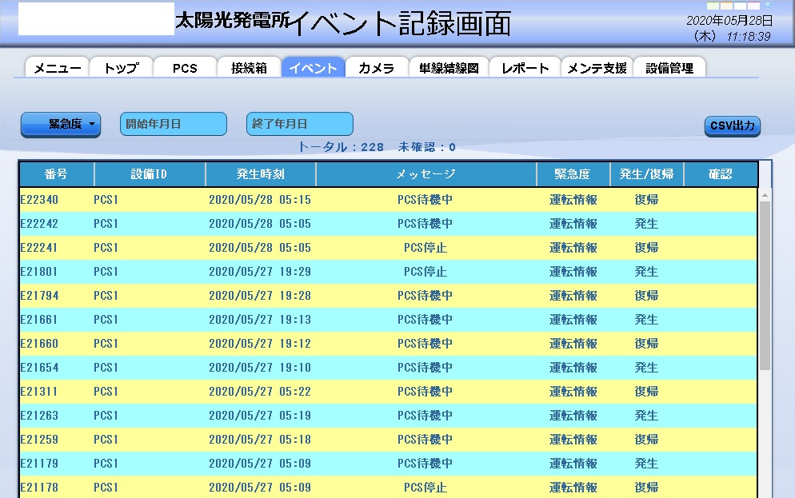Open the 単線結線図 tab

click(449, 68)
